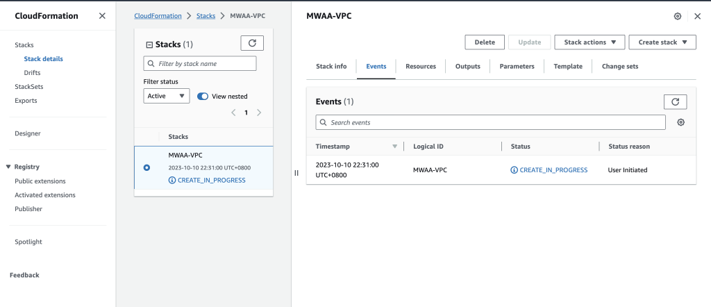Open Stack details in the sidebar
Screen dimensions: 711x307
point(44,59)
